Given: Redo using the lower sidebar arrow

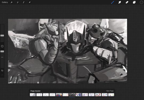Looking at the screenshot, I should [x=2, y=75].
